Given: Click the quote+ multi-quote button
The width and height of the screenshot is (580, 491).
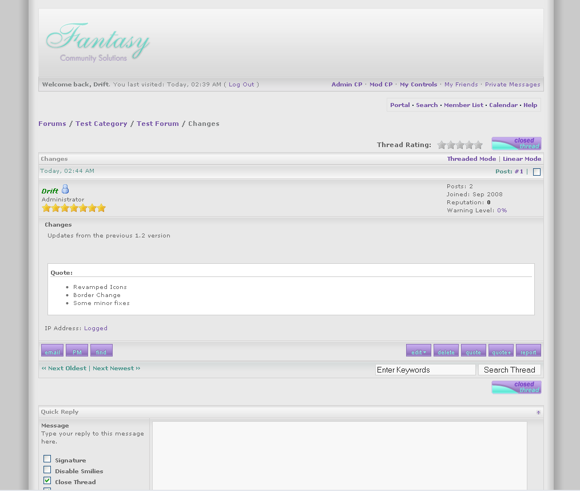Looking at the screenshot, I should tap(500, 351).
